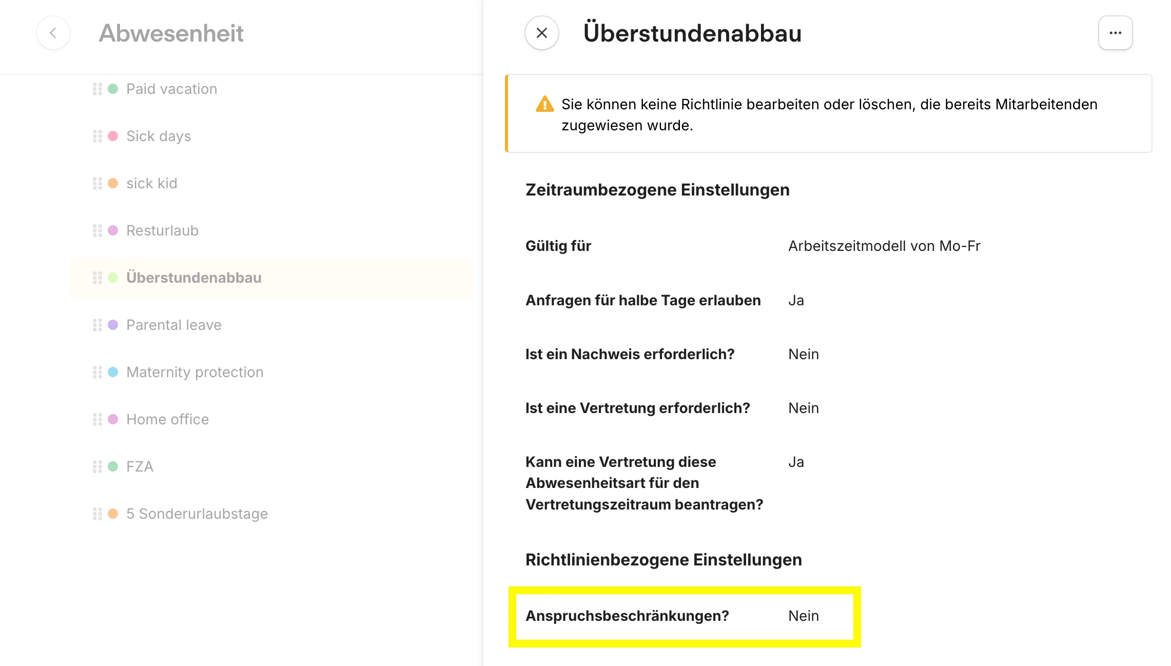Open the Home office absence type
This screenshot has width=1171, height=666.
(167, 419)
